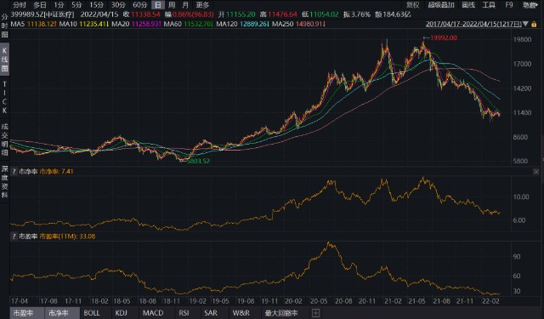Open help icon next to 市净率 label
The image size is (544, 319).
coord(14,172)
